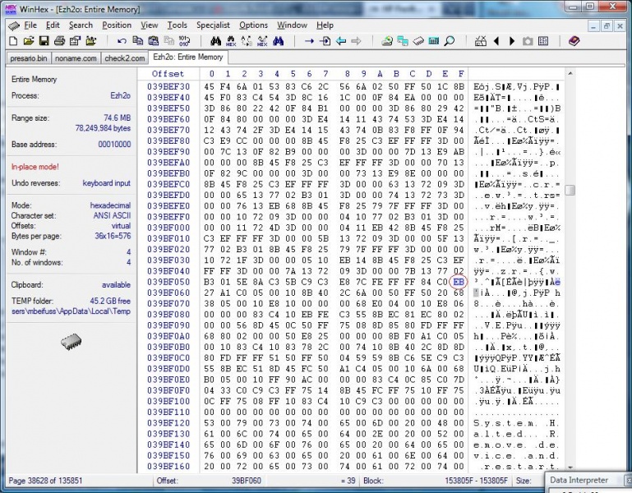Select the Ezh2o: Entire Memory tab
The image size is (632, 493).
tap(188, 58)
